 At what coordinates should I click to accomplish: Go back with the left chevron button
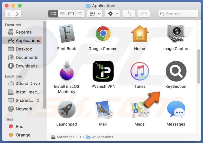coord(9,14)
